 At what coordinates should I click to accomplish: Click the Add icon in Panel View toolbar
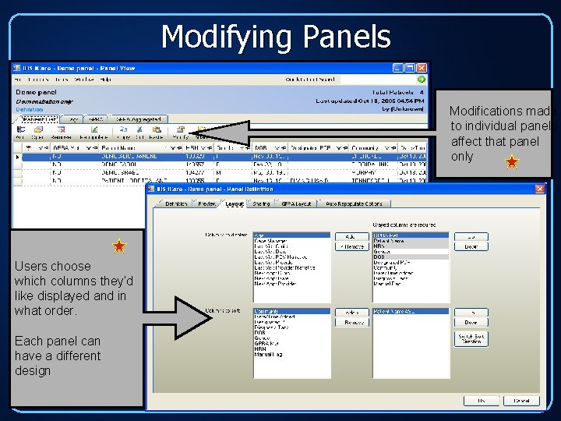click(x=20, y=132)
